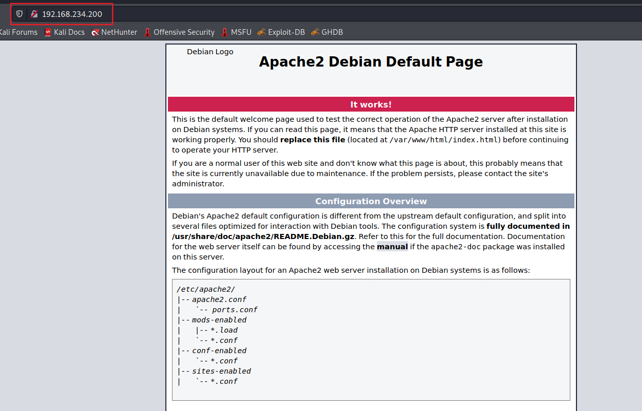Click the Debian Logo image placeholder
This screenshot has height=411, width=642.
click(210, 52)
